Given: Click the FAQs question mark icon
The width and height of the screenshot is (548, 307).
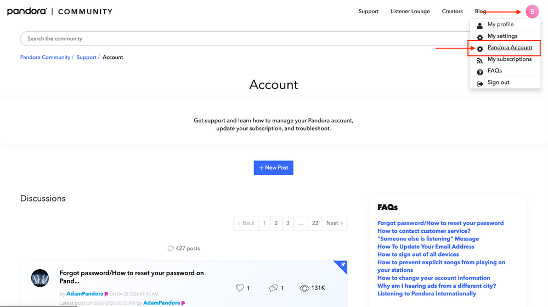Looking at the screenshot, I should pyautogui.click(x=480, y=72).
